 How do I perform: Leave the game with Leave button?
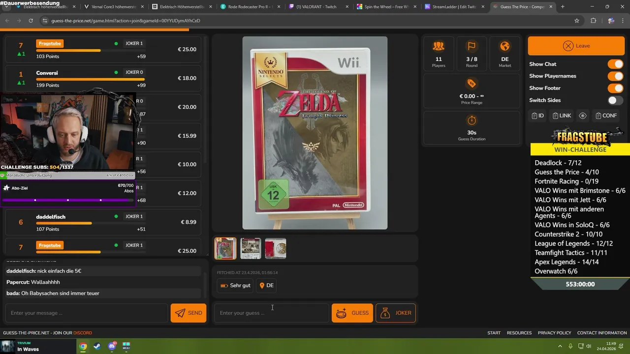(x=576, y=46)
